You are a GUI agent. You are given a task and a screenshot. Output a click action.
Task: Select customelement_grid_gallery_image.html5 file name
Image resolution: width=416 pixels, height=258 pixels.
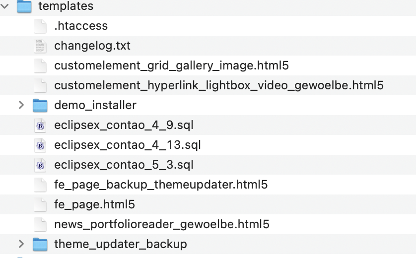tap(171, 65)
